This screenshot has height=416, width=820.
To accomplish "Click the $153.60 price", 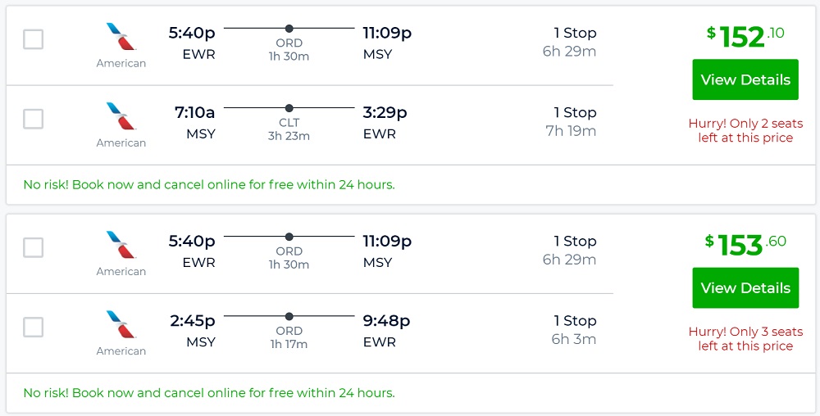I will point(745,244).
